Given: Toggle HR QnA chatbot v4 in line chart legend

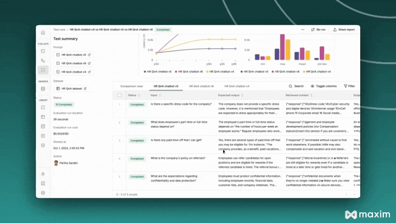Looking at the screenshot, I should coord(220,72).
